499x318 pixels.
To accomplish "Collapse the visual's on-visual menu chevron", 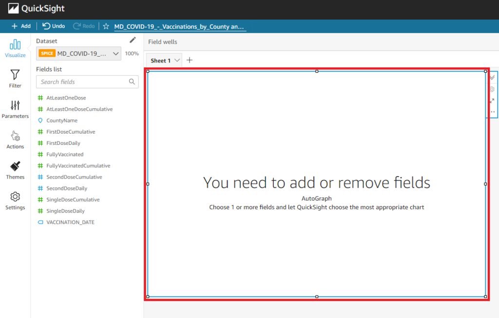I will point(492,78).
